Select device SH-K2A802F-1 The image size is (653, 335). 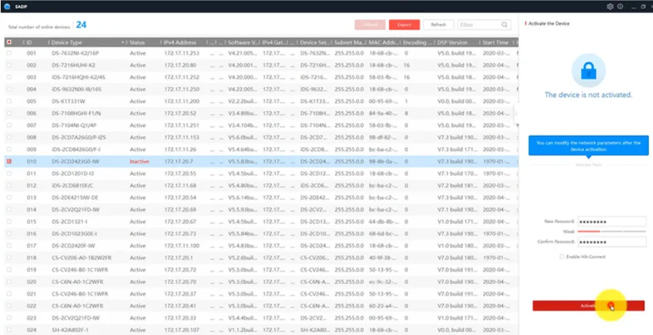pos(70,330)
